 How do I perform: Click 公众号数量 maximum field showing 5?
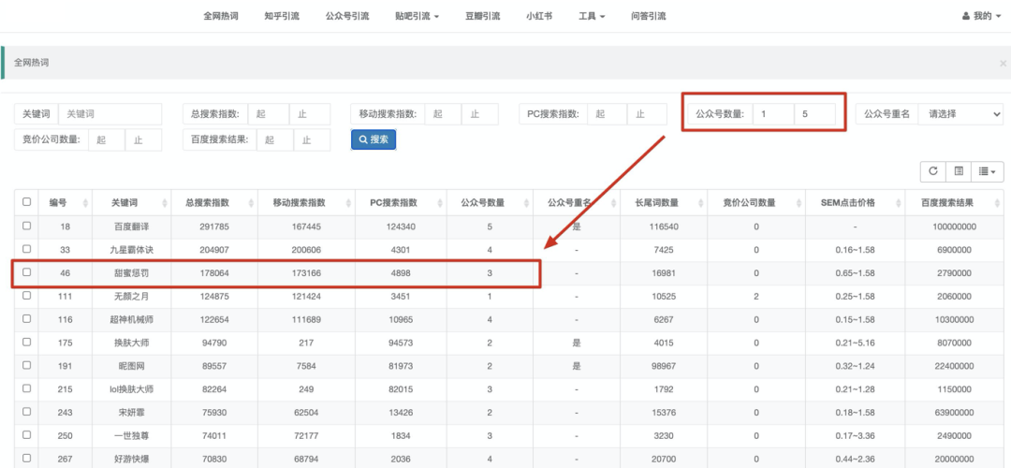coord(815,114)
